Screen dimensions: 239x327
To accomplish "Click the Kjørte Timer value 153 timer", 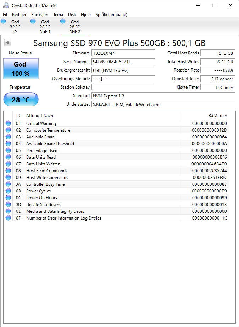I will click(218, 88).
